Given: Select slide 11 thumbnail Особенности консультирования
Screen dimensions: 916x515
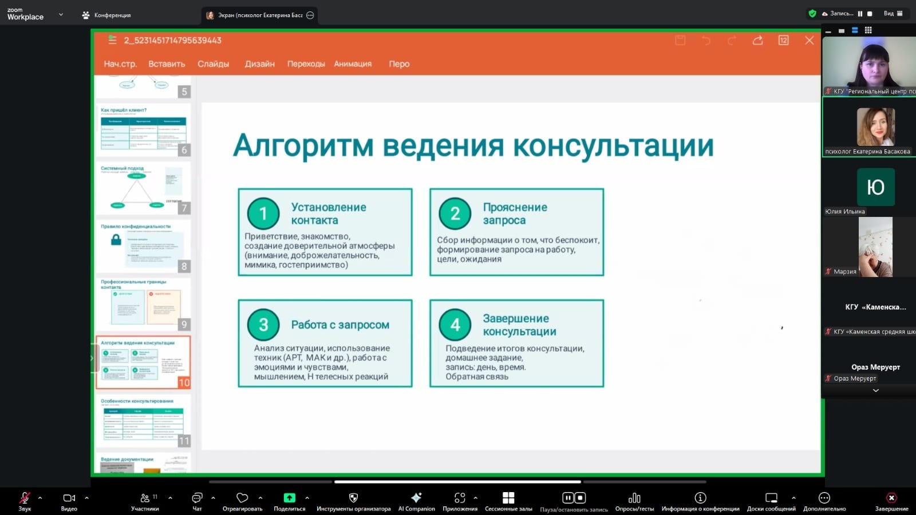Looking at the screenshot, I should 143,422.
